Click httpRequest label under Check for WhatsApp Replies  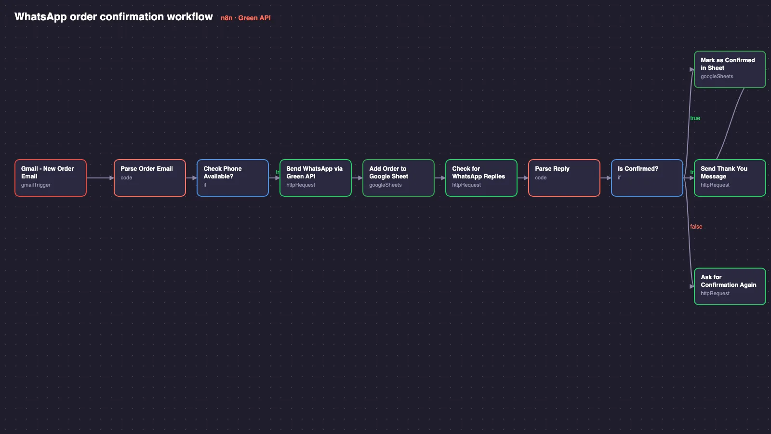(x=466, y=185)
